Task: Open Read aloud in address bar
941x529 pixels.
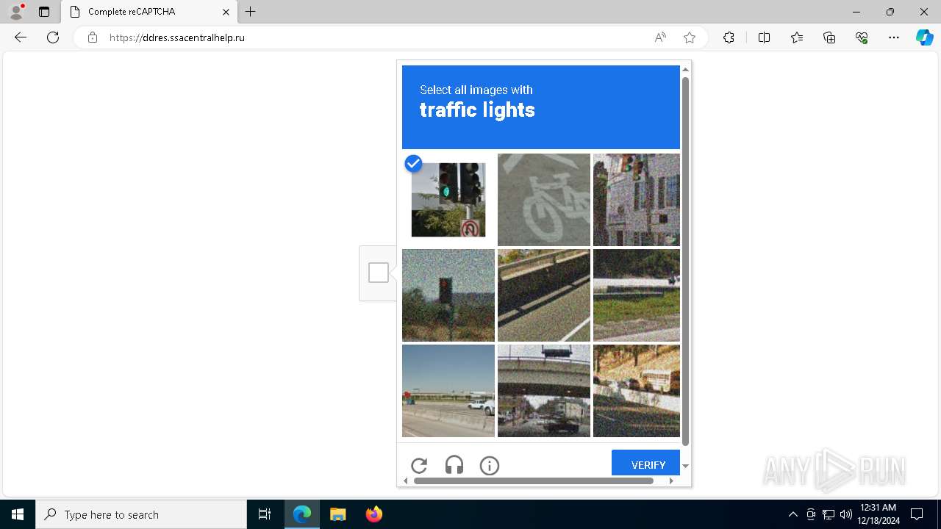Action: click(660, 37)
